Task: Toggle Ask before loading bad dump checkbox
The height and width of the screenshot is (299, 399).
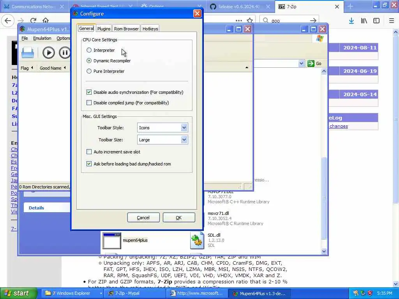Action: [x=89, y=164]
